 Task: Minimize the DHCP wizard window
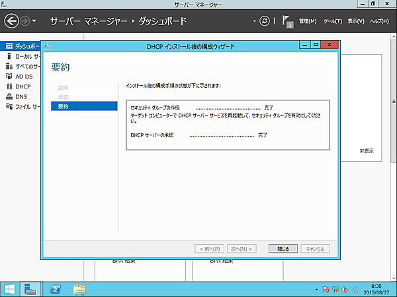[x=305, y=45]
